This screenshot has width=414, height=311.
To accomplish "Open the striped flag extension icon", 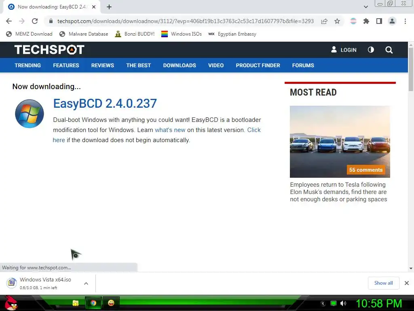I will click(353, 21).
